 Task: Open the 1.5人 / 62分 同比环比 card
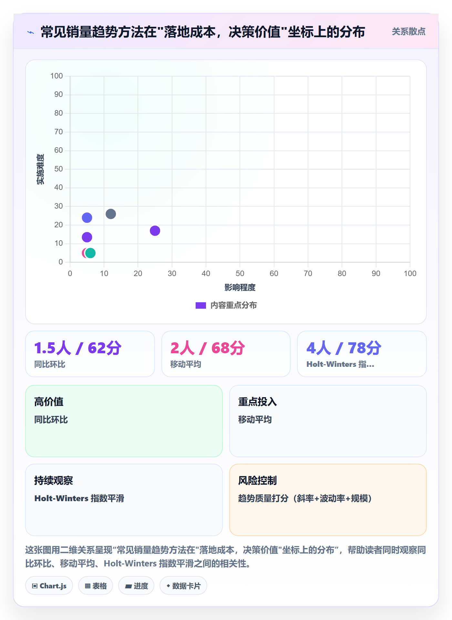(90, 354)
